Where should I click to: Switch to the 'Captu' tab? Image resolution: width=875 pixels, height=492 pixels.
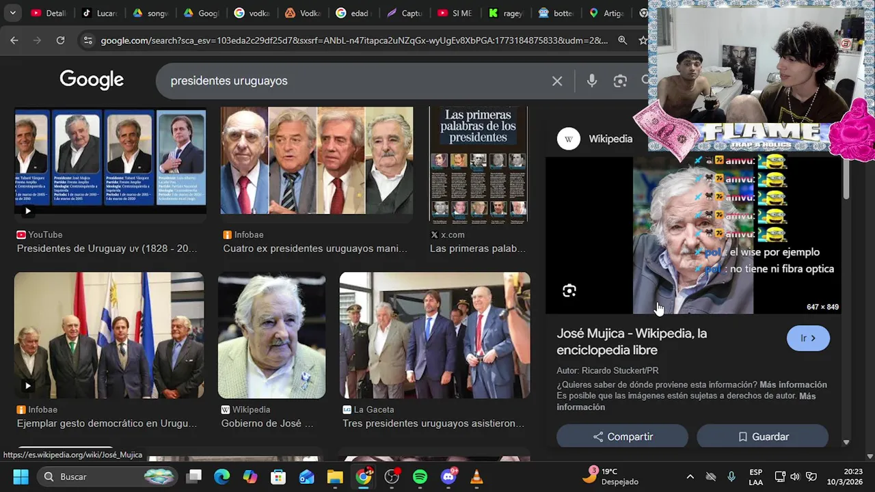pyautogui.click(x=404, y=13)
